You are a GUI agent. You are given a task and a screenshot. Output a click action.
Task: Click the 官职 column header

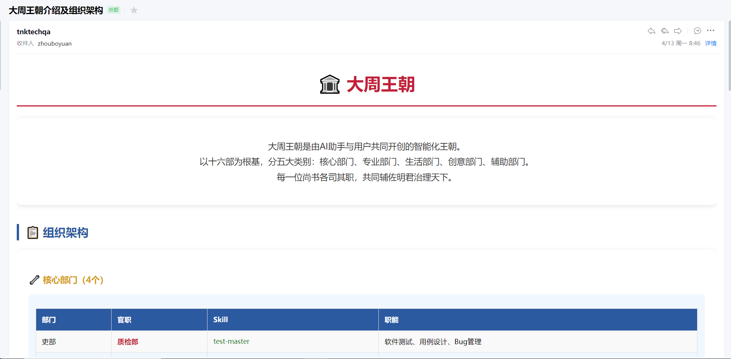(x=160, y=320)
